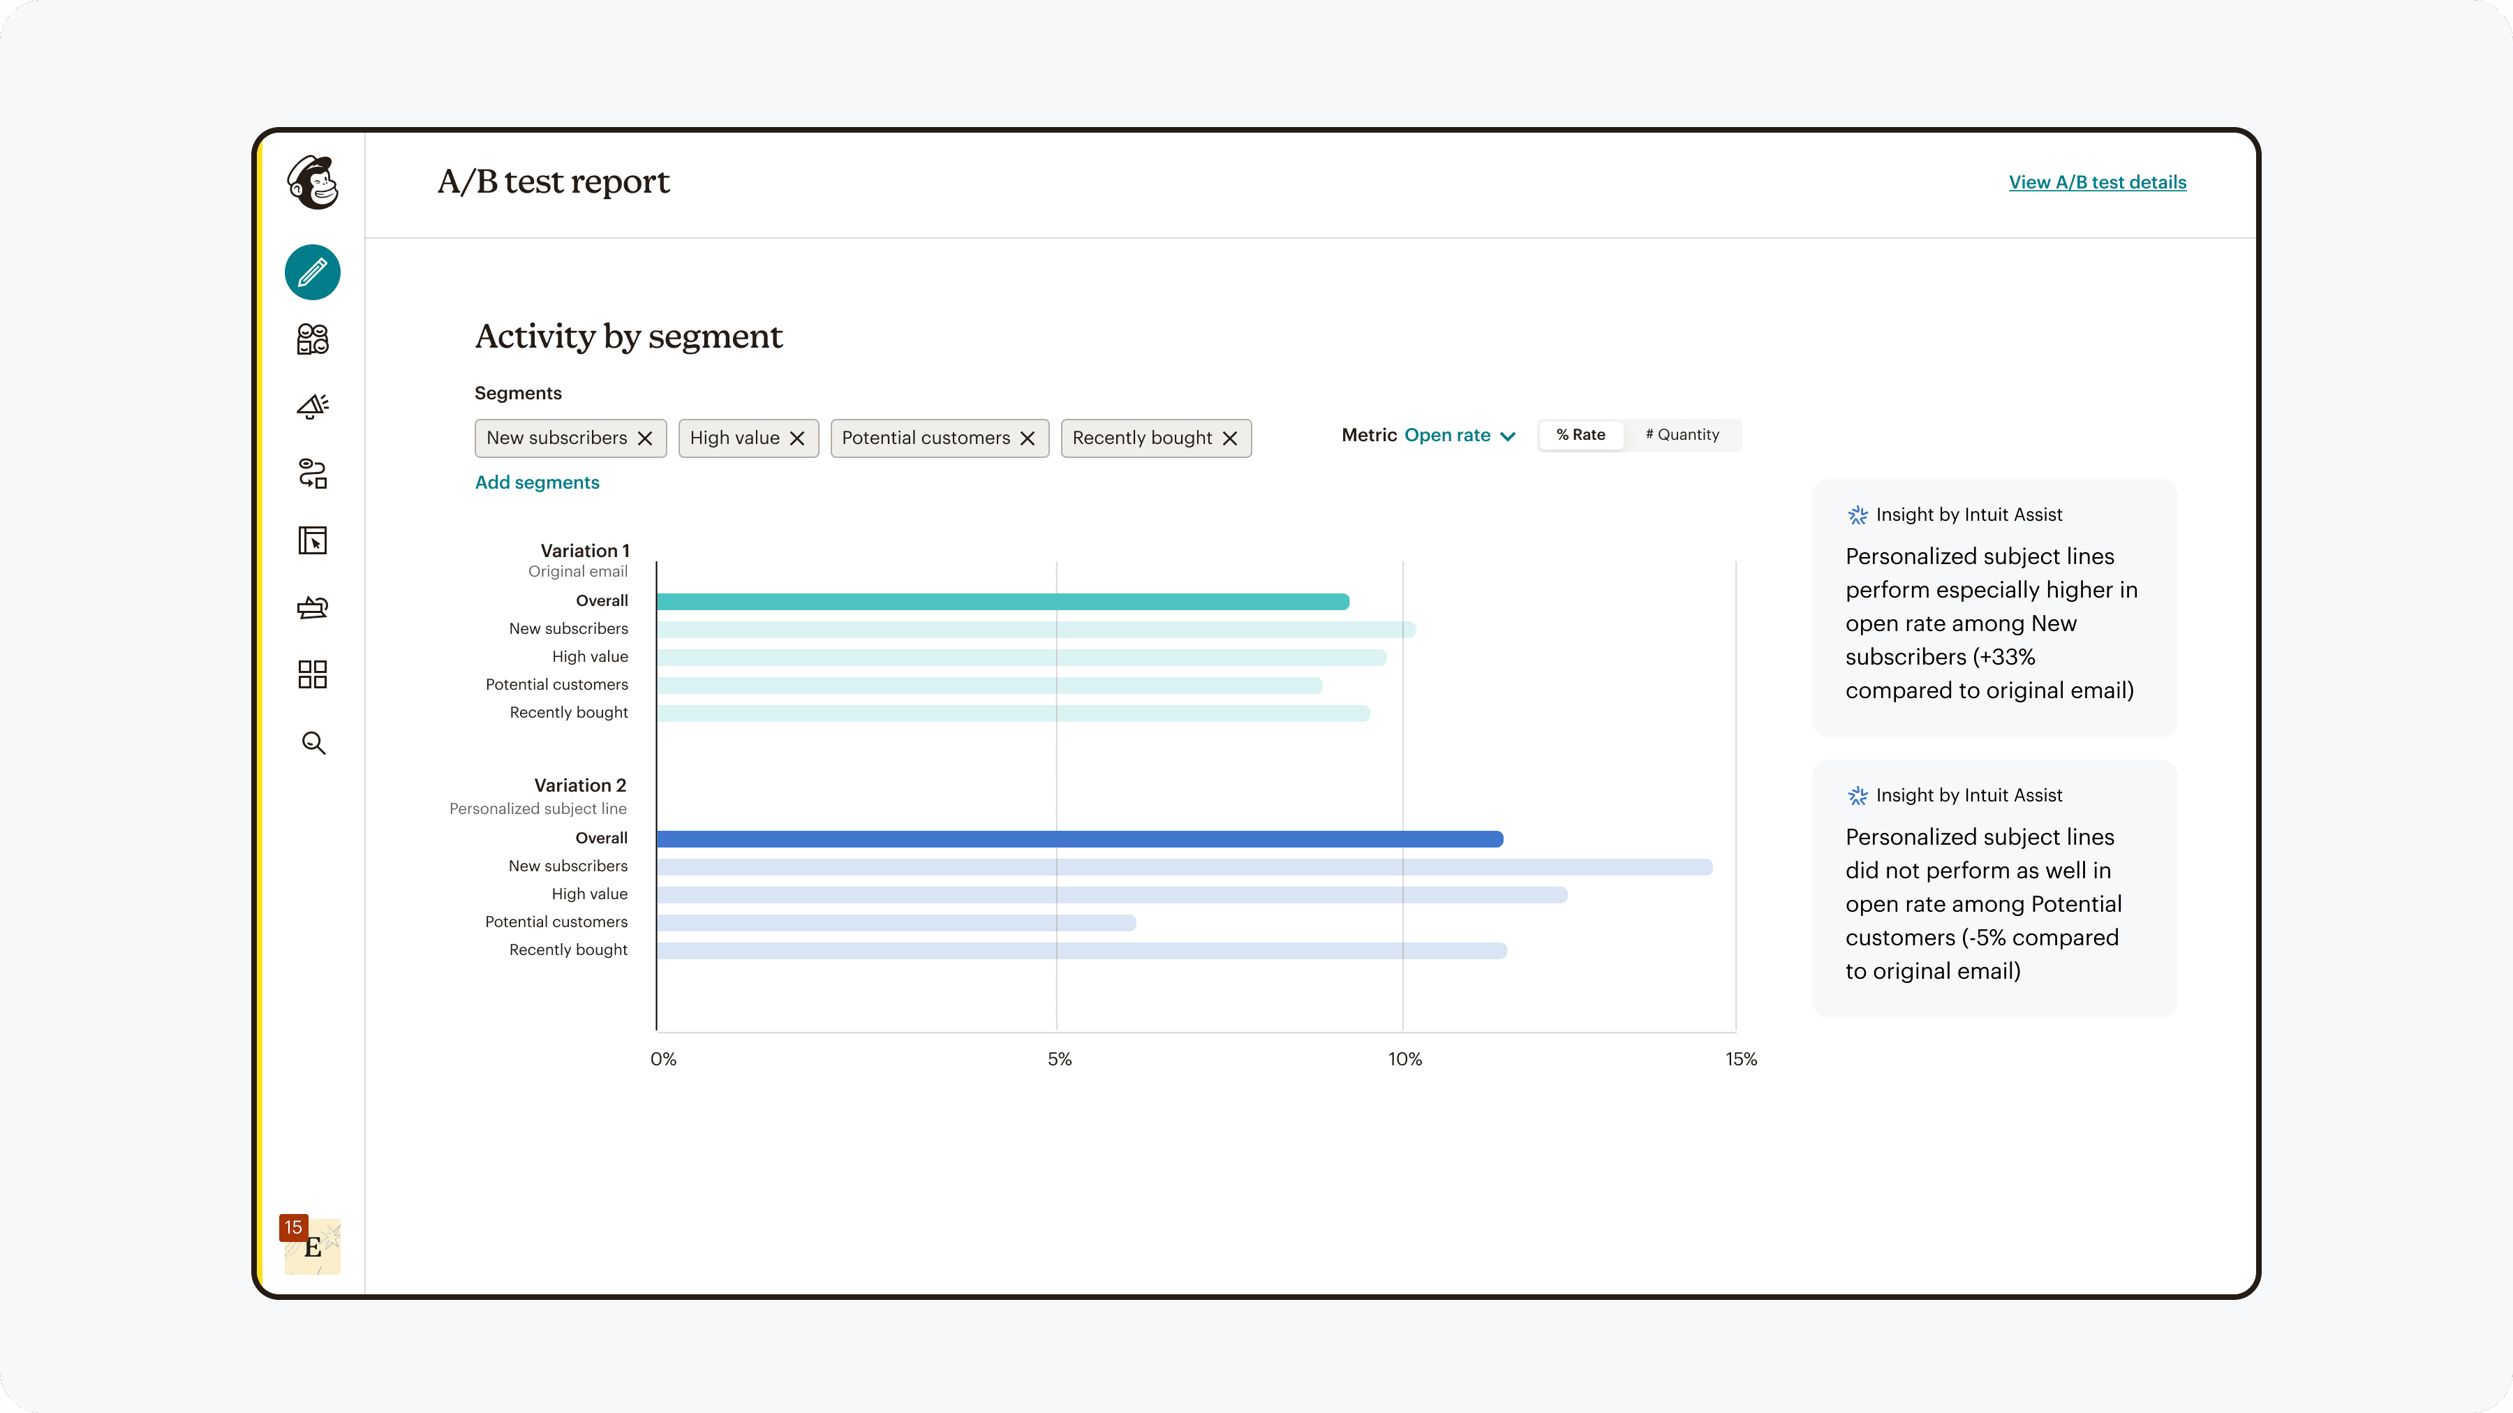Click the Variation 2 Overall blue bar
This screenshot has height=1413, width=2513.
click(1079, 838)
